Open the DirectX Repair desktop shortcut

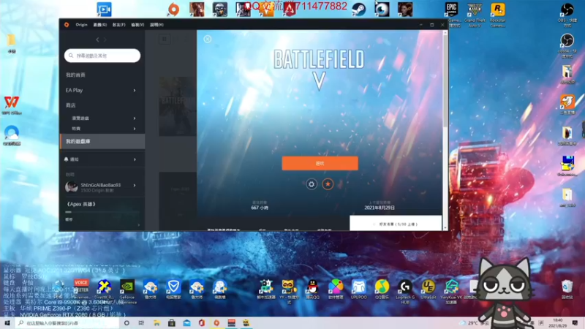[x=104, y=290]
